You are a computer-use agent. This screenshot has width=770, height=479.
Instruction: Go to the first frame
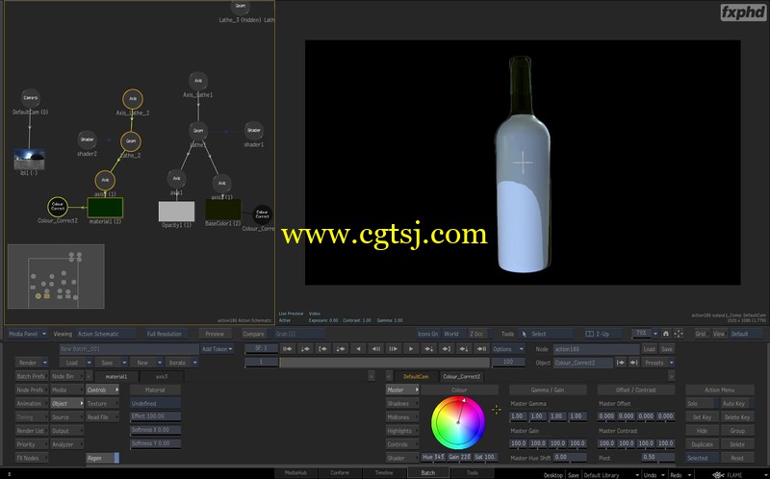(288, 349)
